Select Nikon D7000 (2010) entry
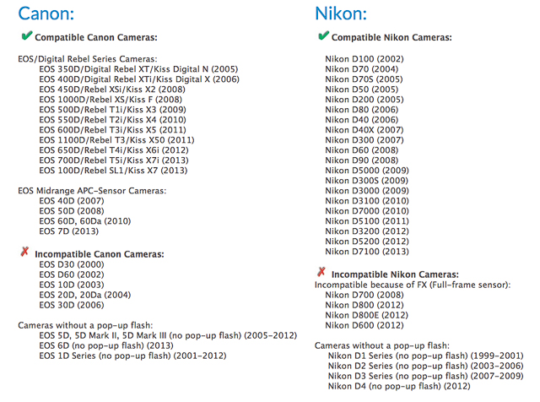 (x=367, y=211)
